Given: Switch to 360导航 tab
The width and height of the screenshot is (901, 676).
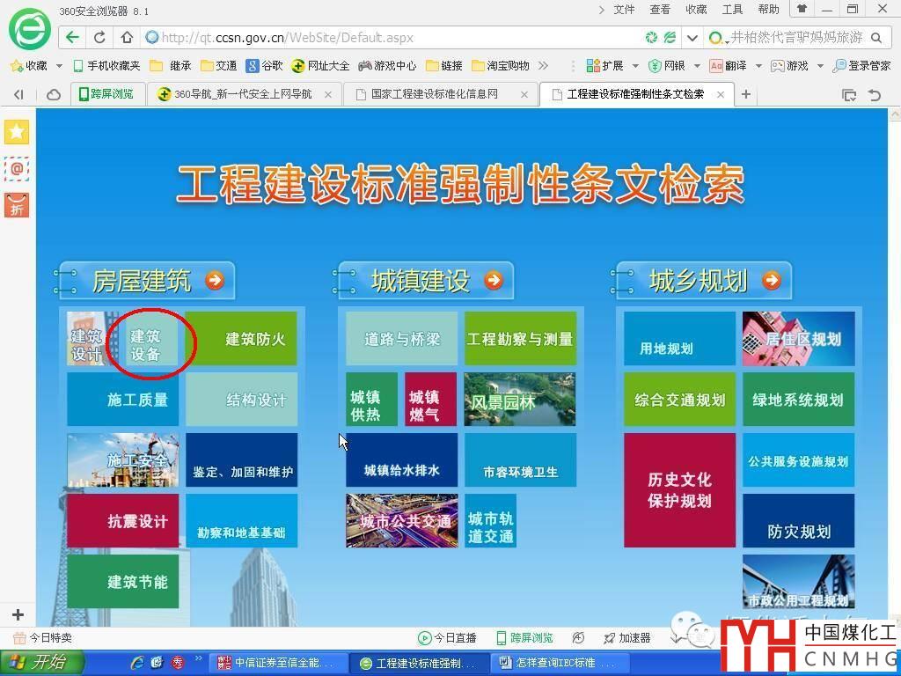Looking at the screenshot, I should click(244, 93).
